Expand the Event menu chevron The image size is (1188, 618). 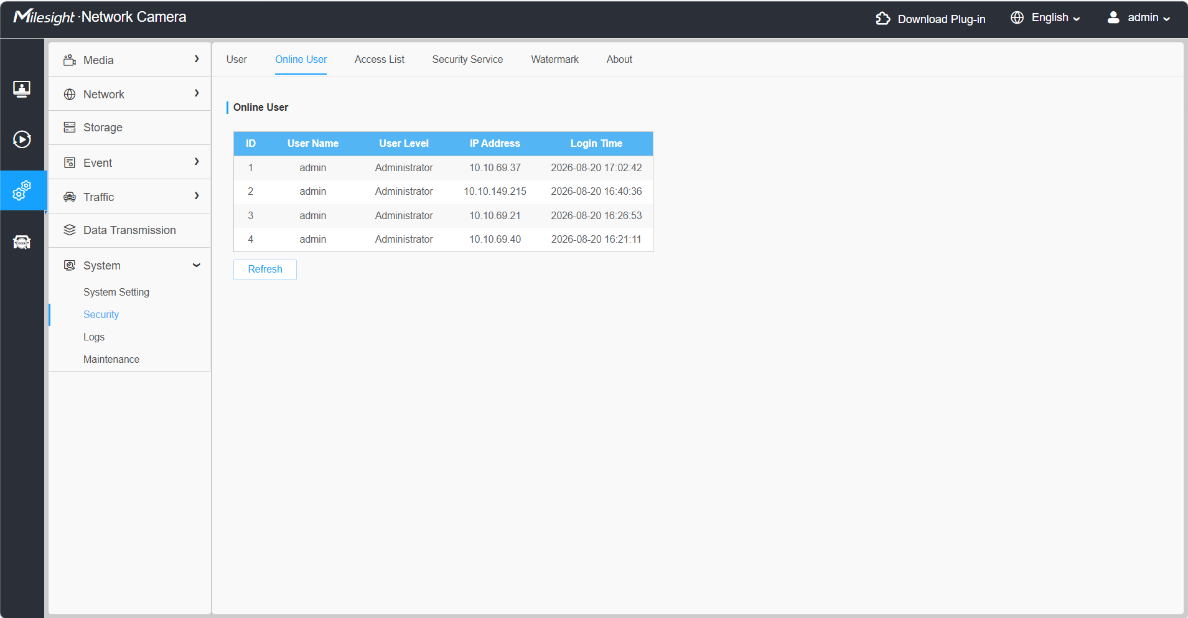[197, 161]
